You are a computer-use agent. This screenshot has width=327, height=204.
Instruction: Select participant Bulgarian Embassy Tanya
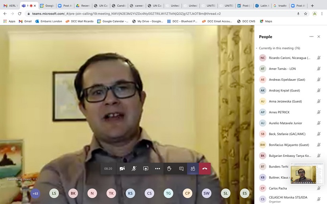coord(290,156)
